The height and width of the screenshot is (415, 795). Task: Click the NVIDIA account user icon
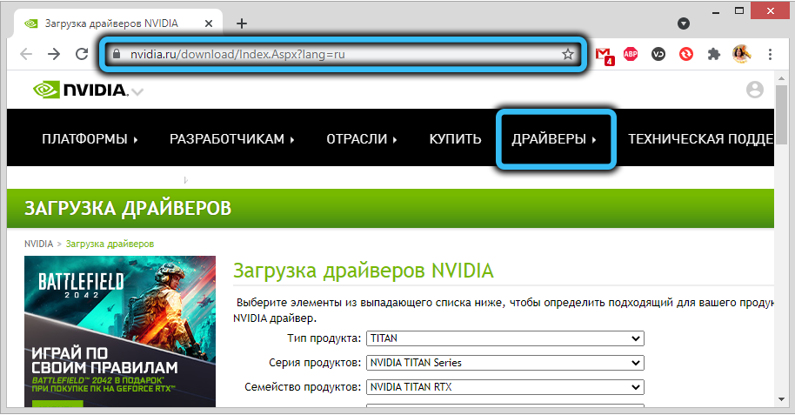coord(754,90)
